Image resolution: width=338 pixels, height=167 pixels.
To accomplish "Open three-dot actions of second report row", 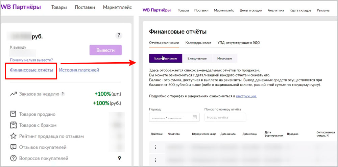I will 155,160.
